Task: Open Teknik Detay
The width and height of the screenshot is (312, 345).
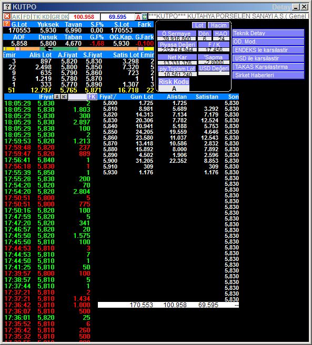Action: pos(268,33)
